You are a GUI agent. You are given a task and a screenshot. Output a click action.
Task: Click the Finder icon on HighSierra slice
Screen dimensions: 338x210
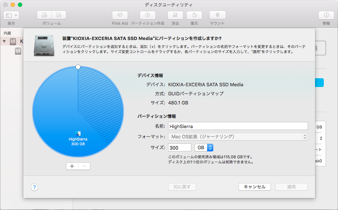78,134
